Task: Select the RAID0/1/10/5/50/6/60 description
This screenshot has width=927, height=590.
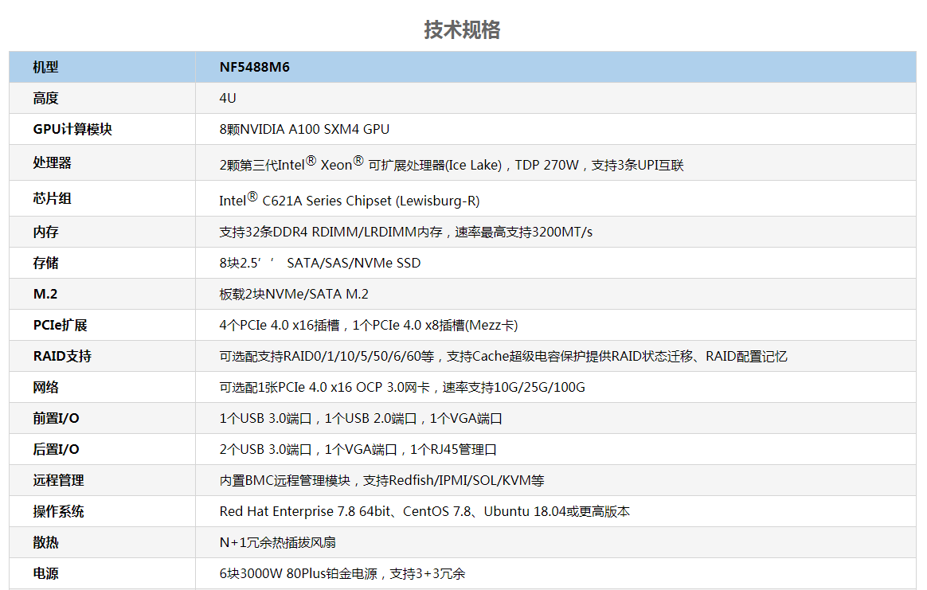Action: [503, 357]
